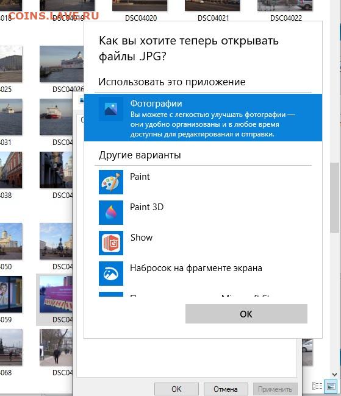Click OK in the properties dialog behind
Viewport: 341px width, 396px height.
click(x=176, y=389)
